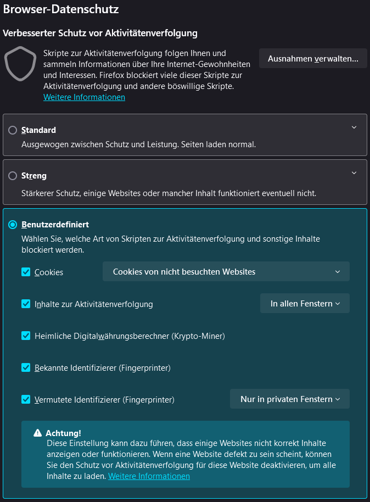Expand the Streng option details chevron

pos(354,171)
